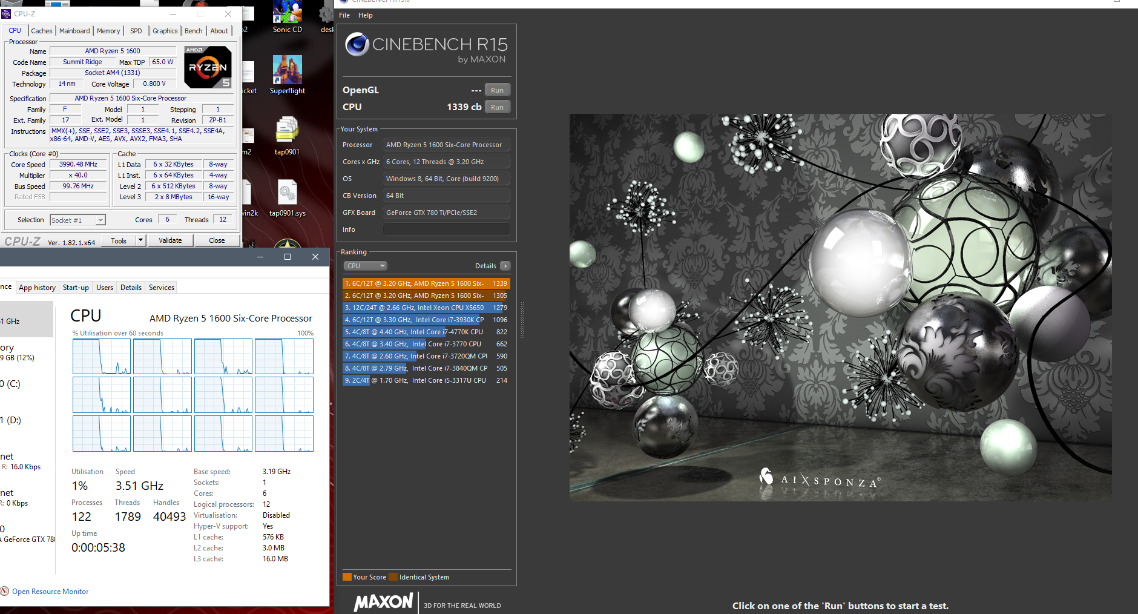Click the memory 12% entry in Task Manager sidebar
This screenshot has width=1138, height=614.
click(27, 352)
